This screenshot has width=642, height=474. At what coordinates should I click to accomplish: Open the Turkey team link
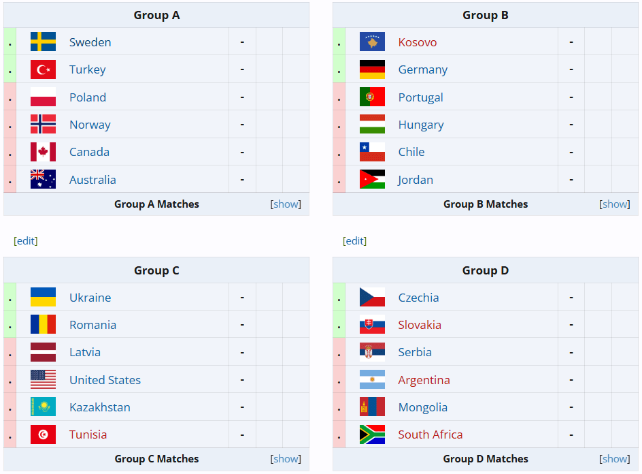click(88, 69)
